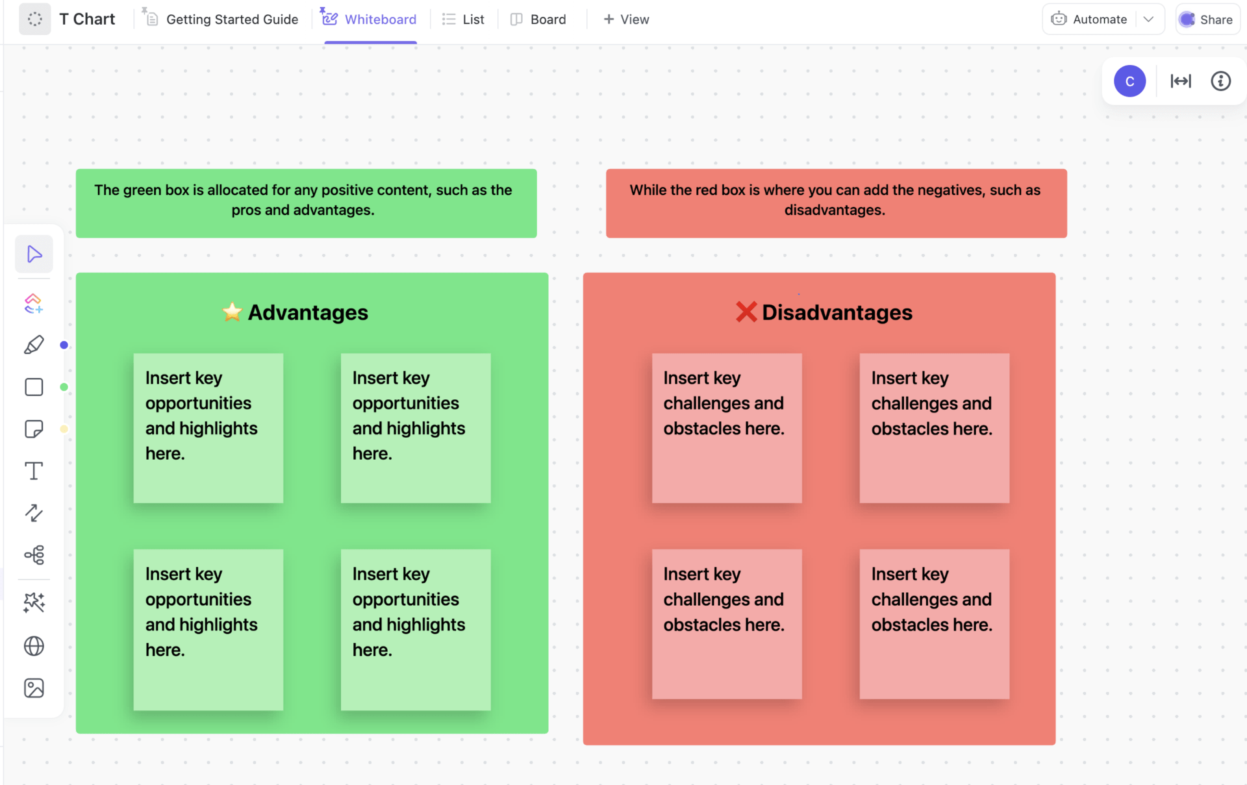Select the arrow/selection tool in sidebar
This screenshot has height=785, width=1247.
[x=34, y=254]
